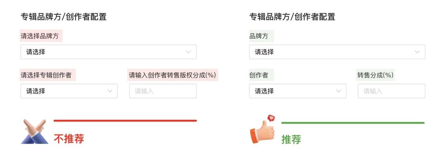Click the red heart badge above the thumb
Image resolution: width=446 pixels, height=155 pixels.
(x=271, y=118)
